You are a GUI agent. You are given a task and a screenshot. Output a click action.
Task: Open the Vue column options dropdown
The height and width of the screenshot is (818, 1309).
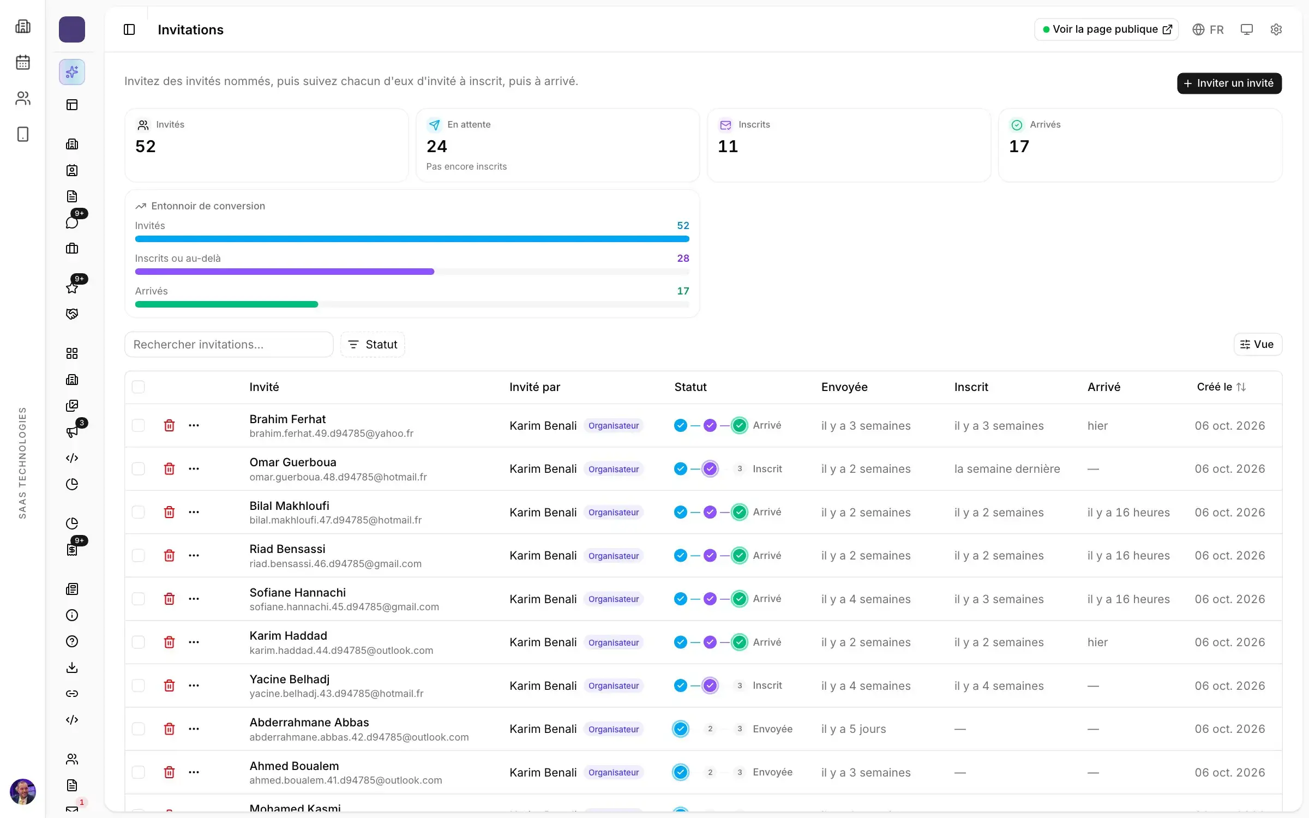pos(1258,345)
